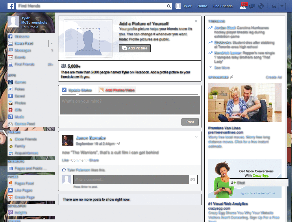Share the Jason Barnabe post
Screen dimensions: 296x222
[94, 160]
